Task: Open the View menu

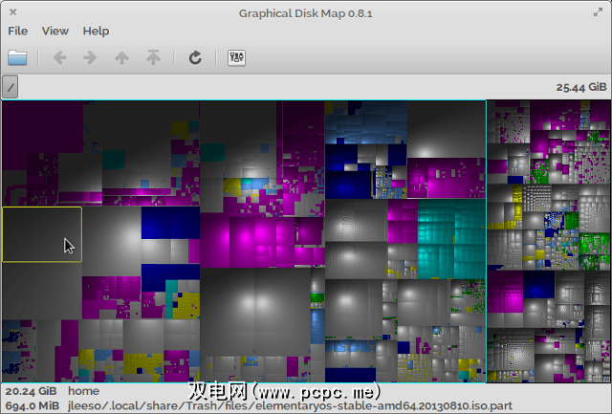Action: pyautogui.click(x=55, y=31)
